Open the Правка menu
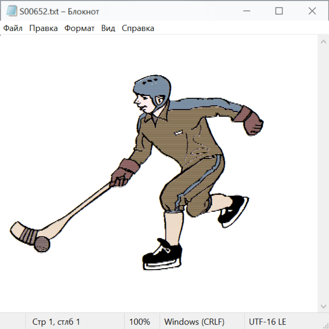Image resolution: width=329 pixels, height=329 pixels. [x=44, y=29]
